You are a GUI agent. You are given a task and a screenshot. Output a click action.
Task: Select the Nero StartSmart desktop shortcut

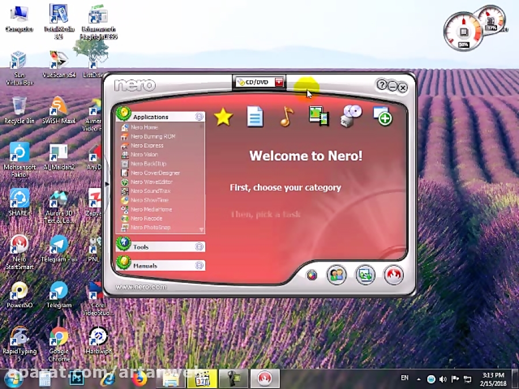[19, 252]
